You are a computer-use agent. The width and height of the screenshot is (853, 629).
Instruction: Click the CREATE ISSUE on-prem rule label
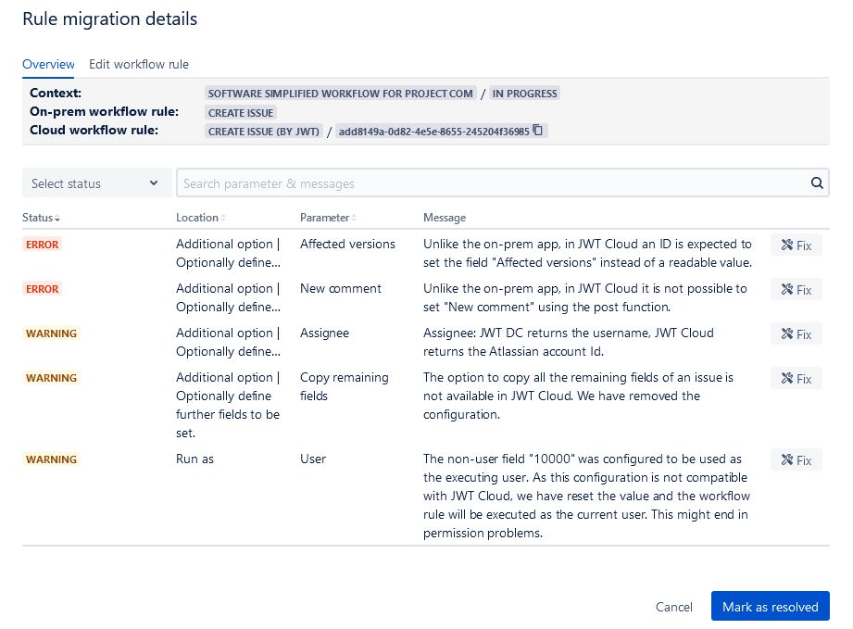(x=241, y=113)
